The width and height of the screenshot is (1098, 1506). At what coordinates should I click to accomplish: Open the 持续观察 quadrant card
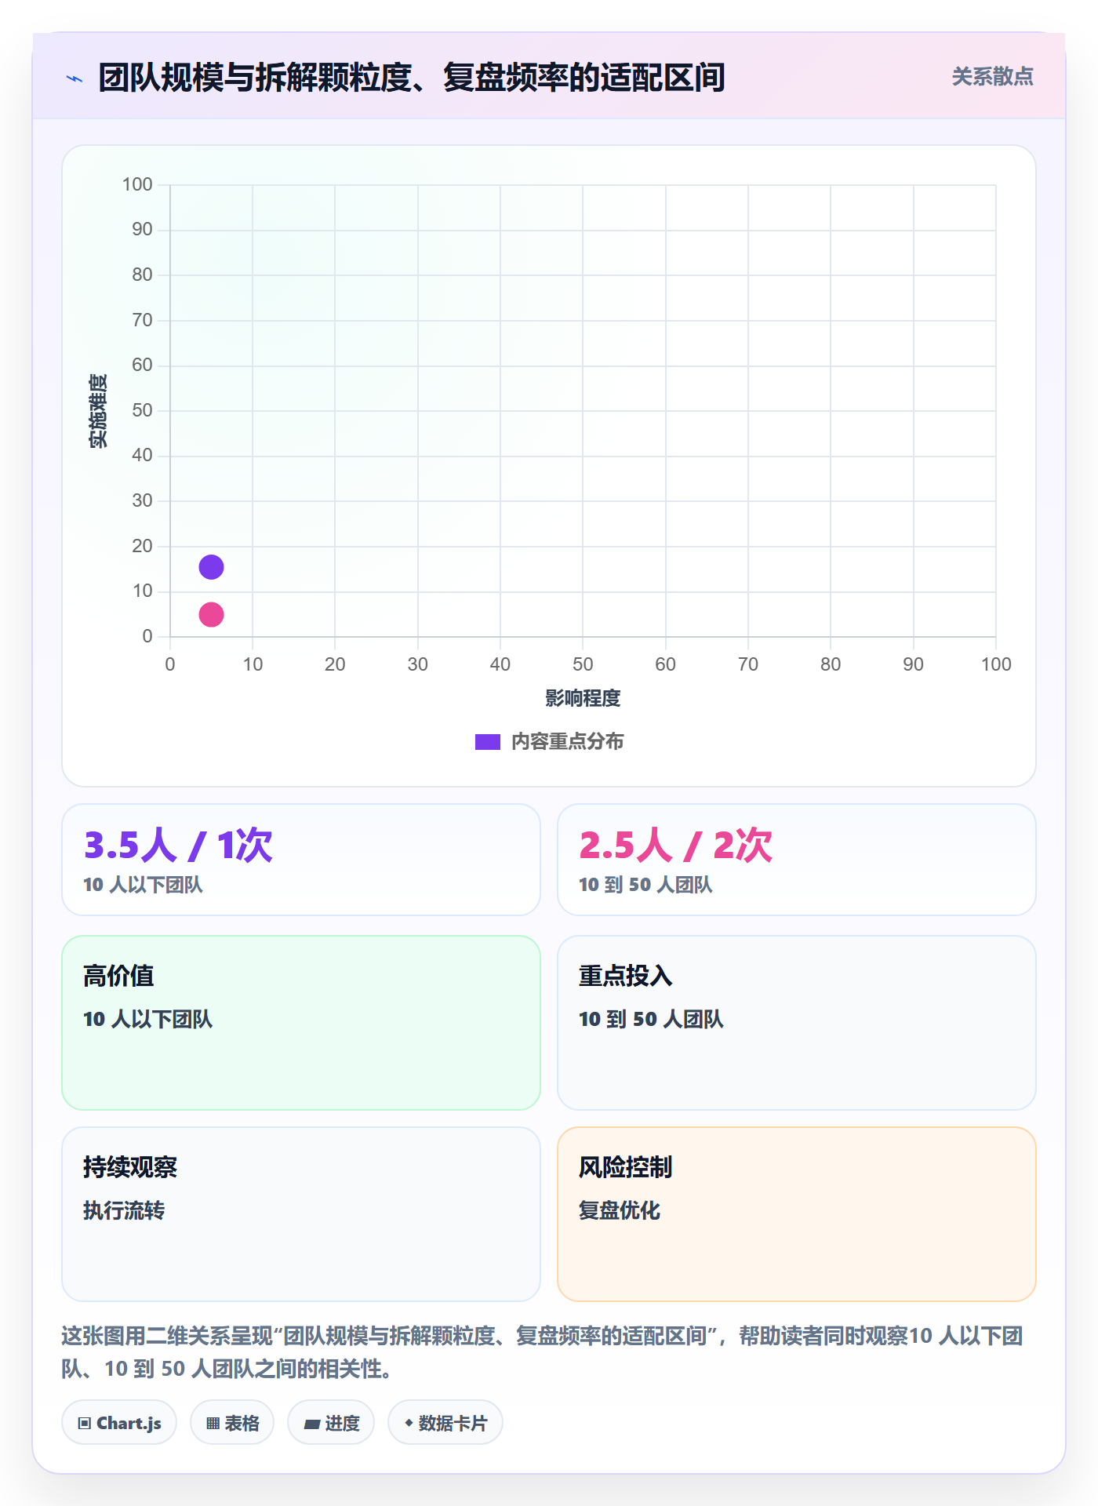[301, 1214]
